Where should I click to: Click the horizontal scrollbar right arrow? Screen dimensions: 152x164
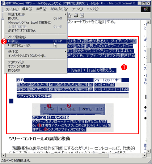[x=144, y=155]
